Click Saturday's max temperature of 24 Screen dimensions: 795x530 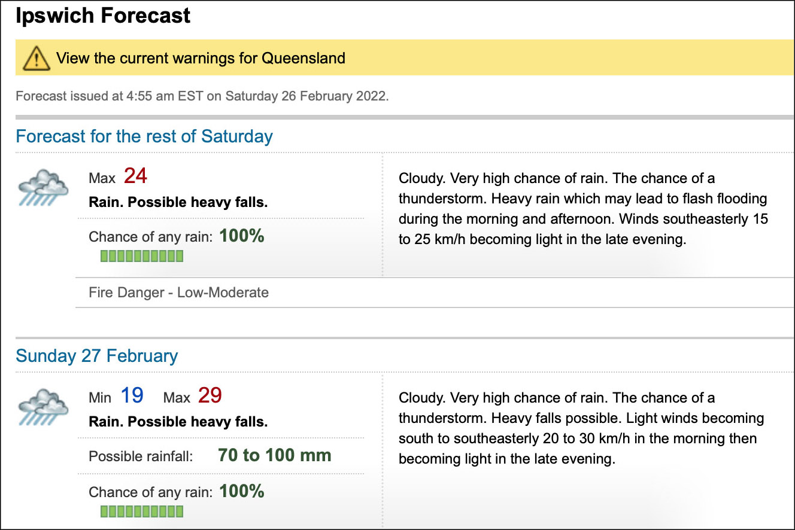[x=135, y=176]
